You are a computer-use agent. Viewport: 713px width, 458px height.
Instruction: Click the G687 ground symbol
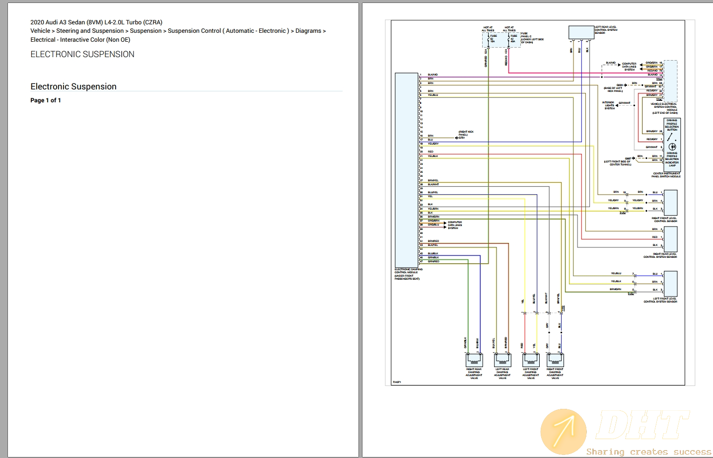634,158
